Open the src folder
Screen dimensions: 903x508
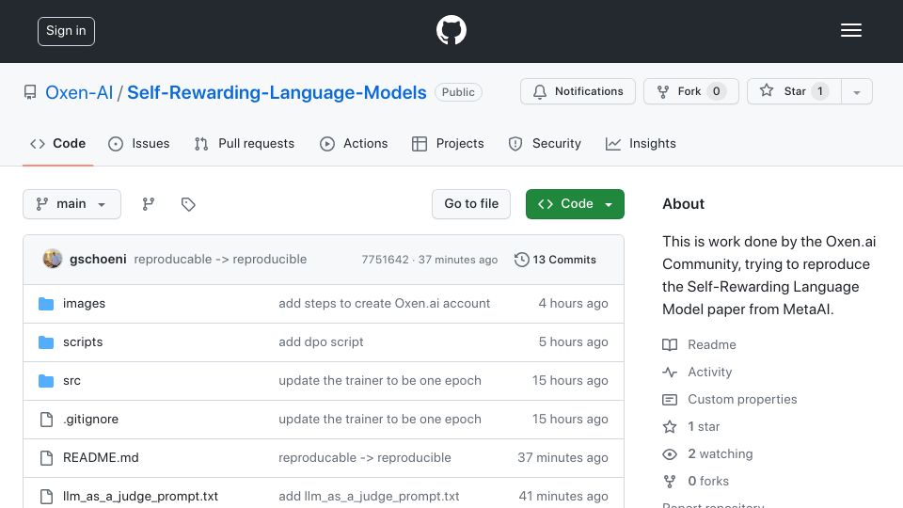72,381
